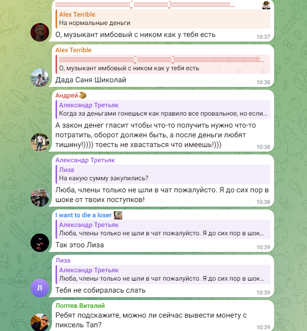Open sender name 'Лиза' above 'Тебя не собиралась слать'
The width and height of the screenshot is (307, 331).
pyautogui.click(x=63, y=260)
